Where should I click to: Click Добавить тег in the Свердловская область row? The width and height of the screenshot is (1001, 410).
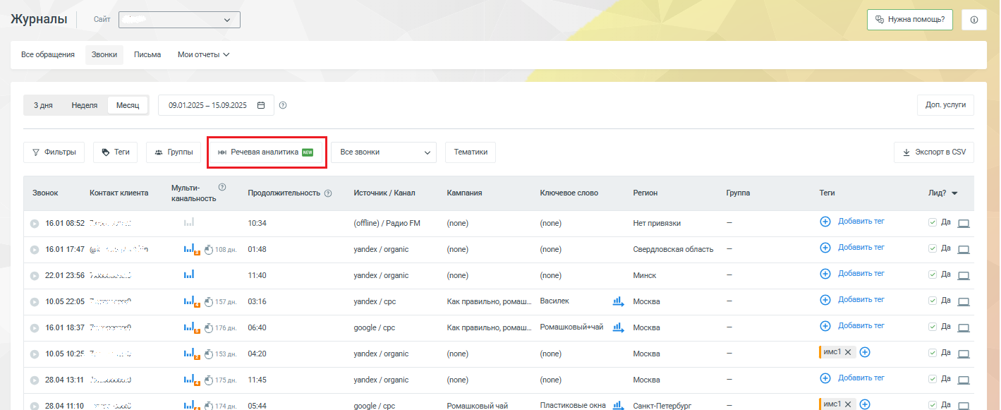point(861,248)
